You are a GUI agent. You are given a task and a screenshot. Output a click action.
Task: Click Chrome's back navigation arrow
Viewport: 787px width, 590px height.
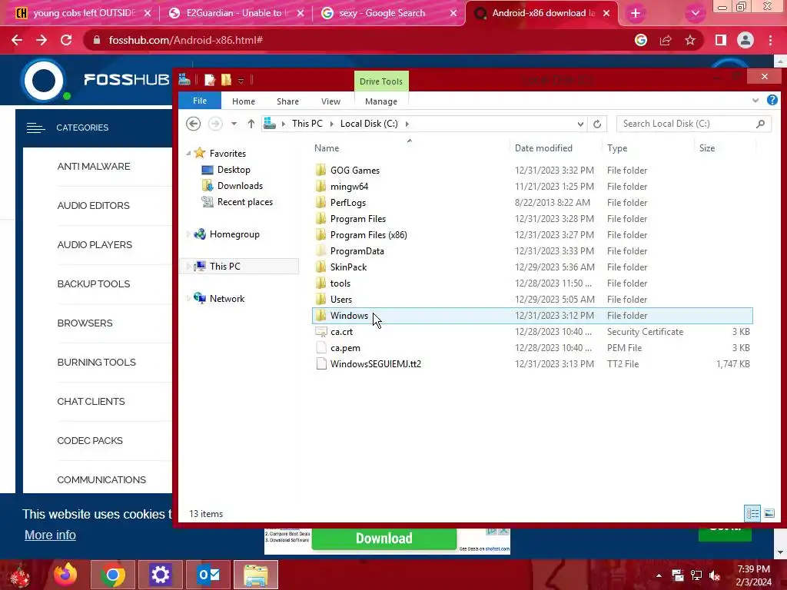[x=17, y=40]
